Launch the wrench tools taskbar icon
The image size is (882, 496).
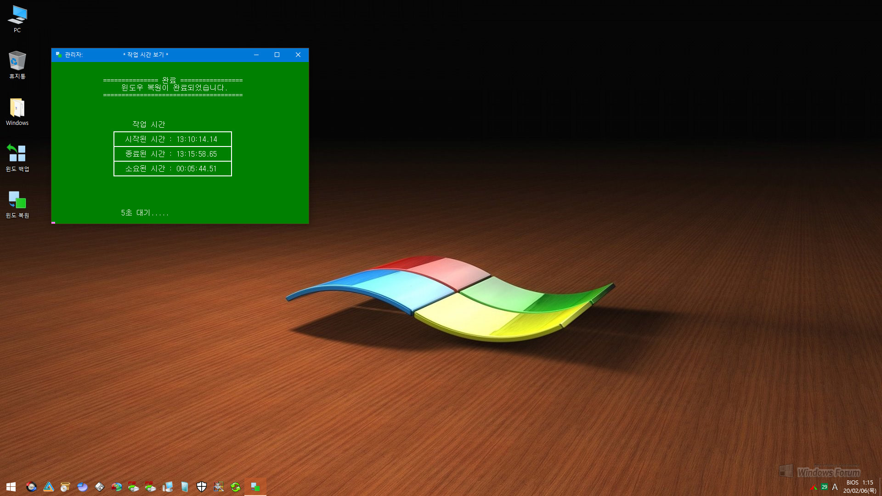click(x=218, y=487)
